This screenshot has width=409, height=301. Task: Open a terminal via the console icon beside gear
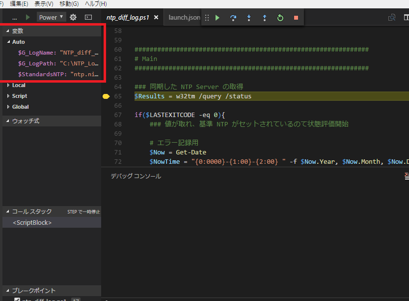[x=88, y=17]
